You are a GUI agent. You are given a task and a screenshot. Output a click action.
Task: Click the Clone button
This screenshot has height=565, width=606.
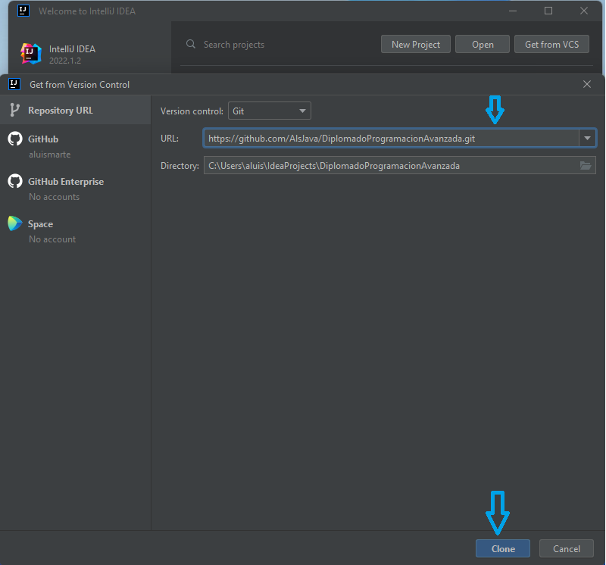click(x=502, y=548)
